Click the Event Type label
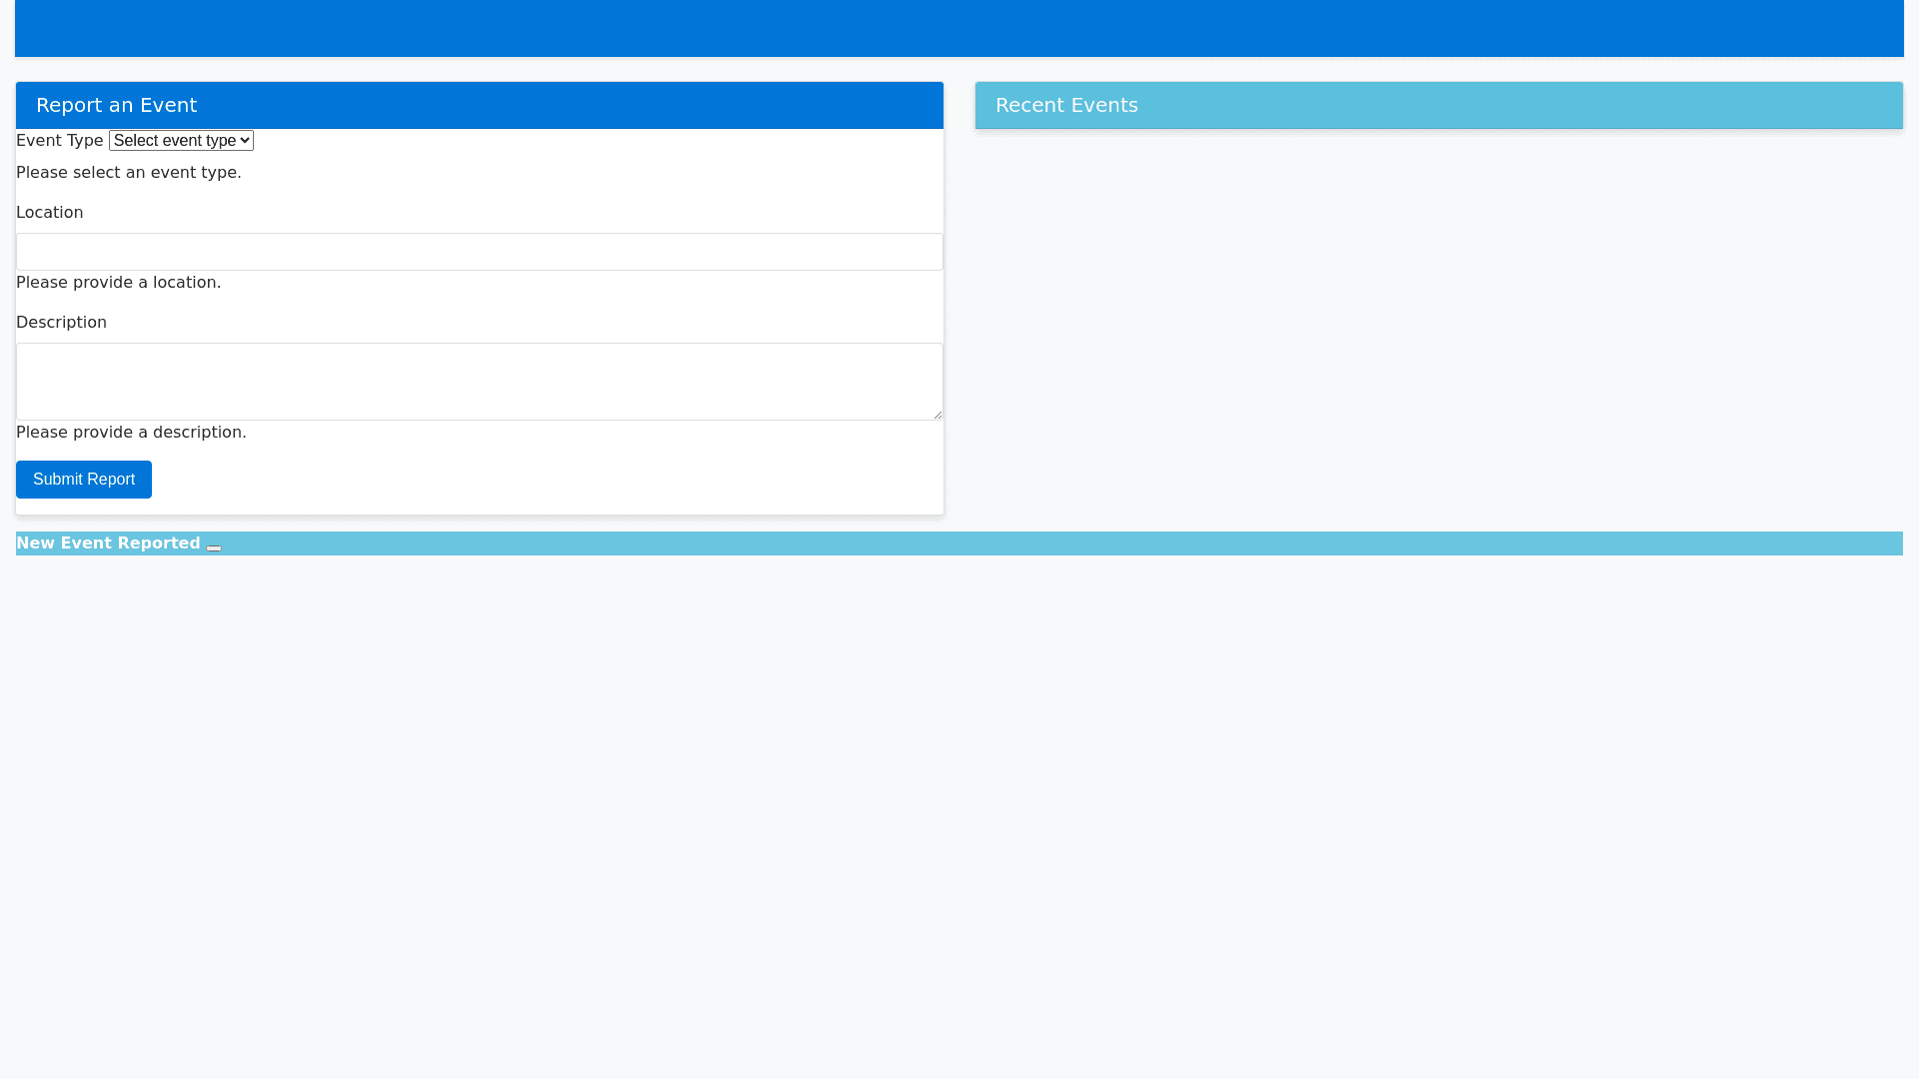This screenshot has width=1919, height=1079. tap(59, 141)
